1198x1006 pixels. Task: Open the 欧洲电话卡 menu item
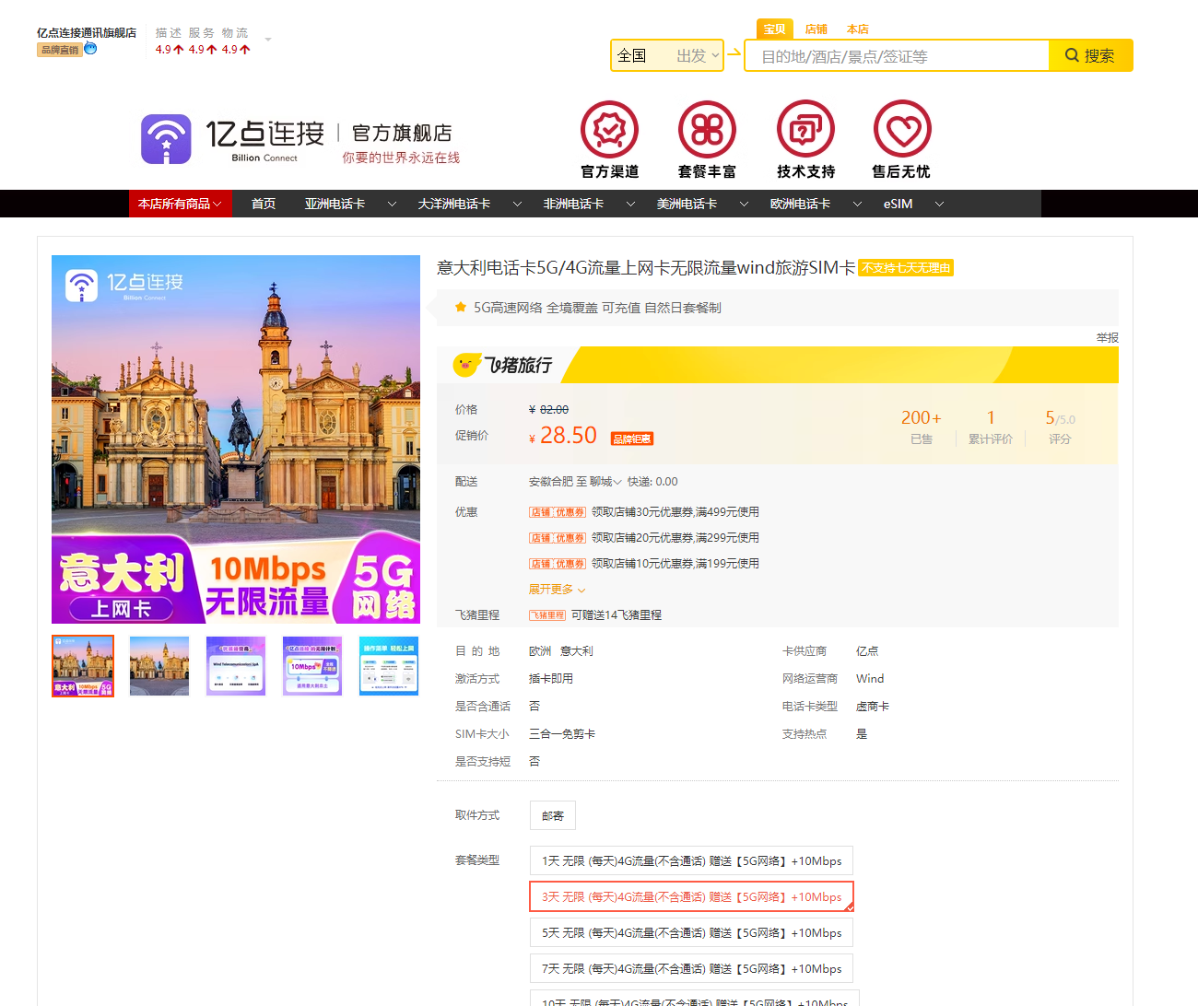click(800, 204)
